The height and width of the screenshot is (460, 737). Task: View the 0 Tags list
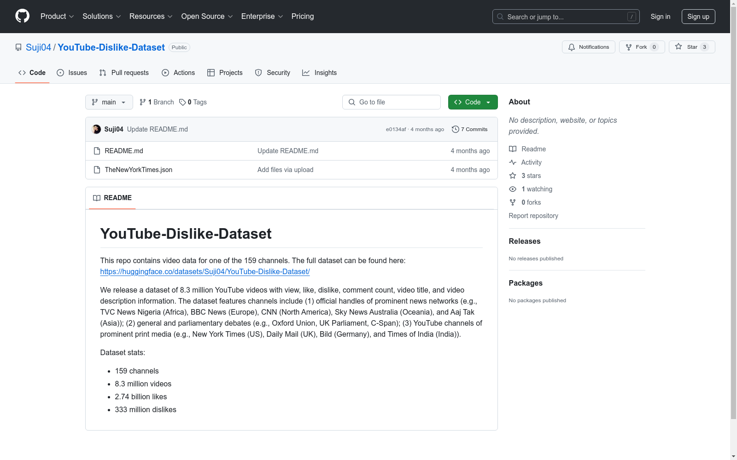pyautogui.click(x=193, y=102)
